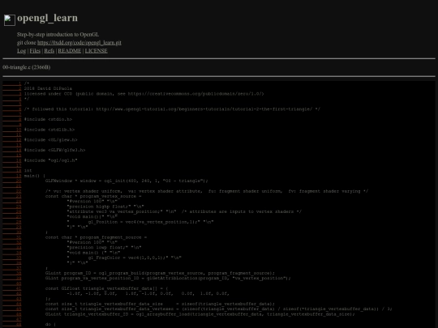The width and height of the screenshot is (438, 328).
Task: Jump to line number 2 anchor
Action: click(x=12, y=88)
